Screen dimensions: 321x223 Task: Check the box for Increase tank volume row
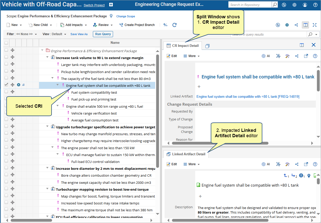[x=6, y=57]
